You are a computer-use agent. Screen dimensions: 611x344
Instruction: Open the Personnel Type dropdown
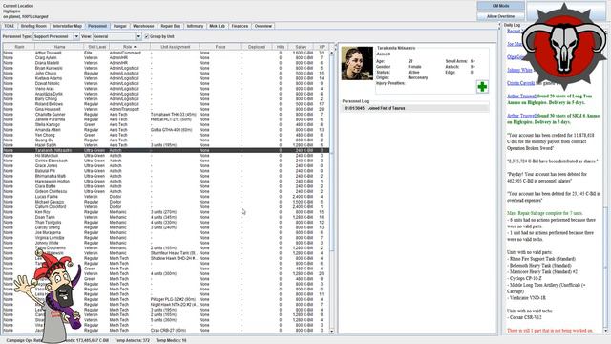[x=76, y=36]
